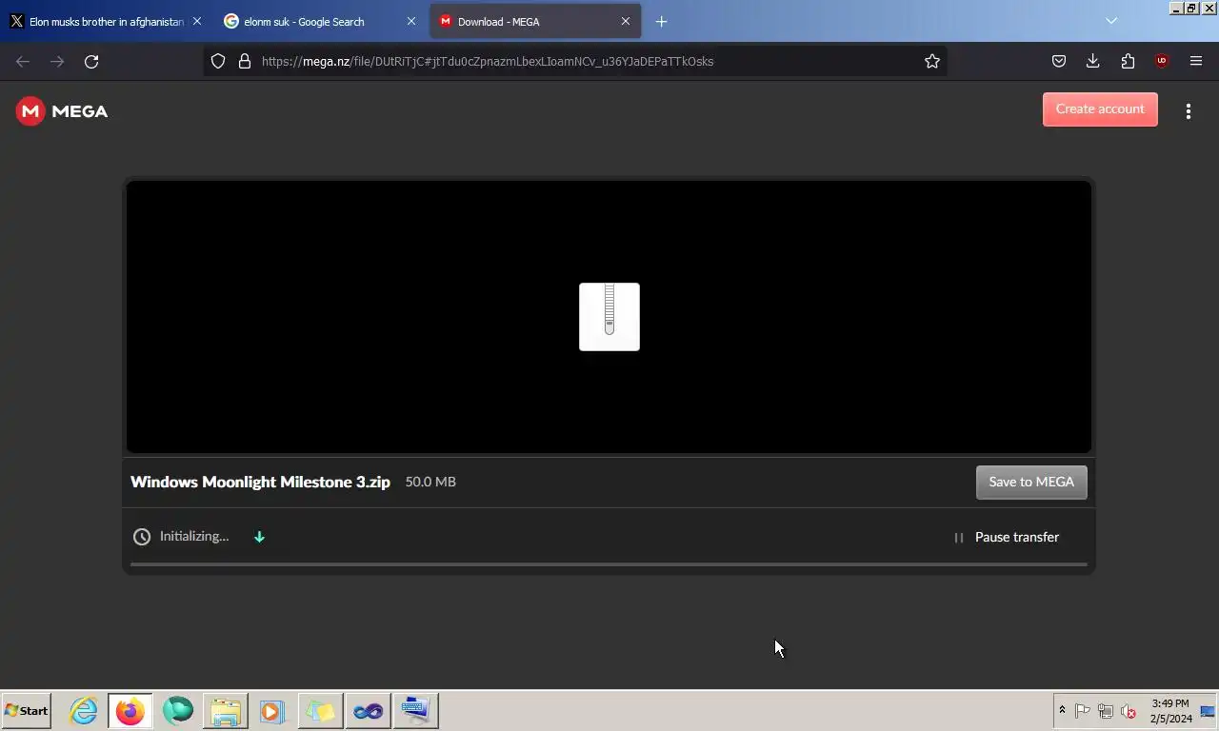The height and width of the screenshot is (731, 1219).
Task: Click the Save to MEGA button
Action: [1031, 483]
